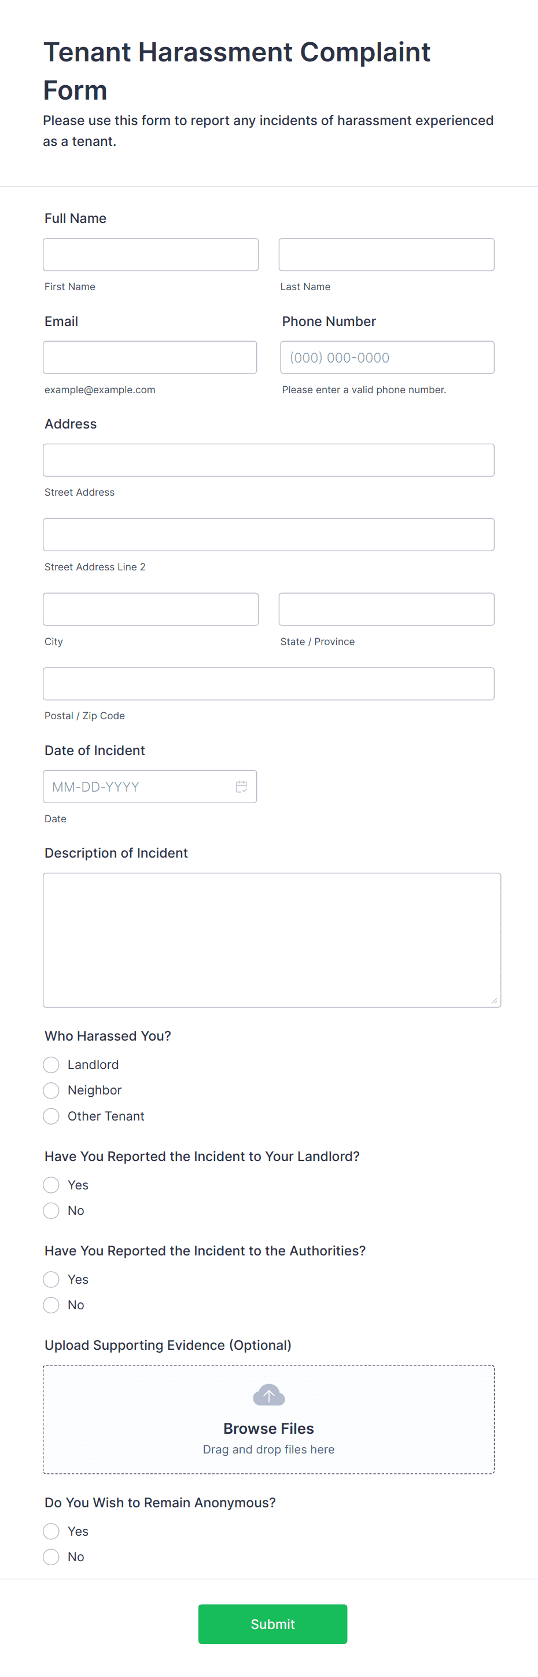Viewport: 538px width, 1677px height.
Task: Click Browse Files to upload evidence
Action: [x=268, y=1429]
